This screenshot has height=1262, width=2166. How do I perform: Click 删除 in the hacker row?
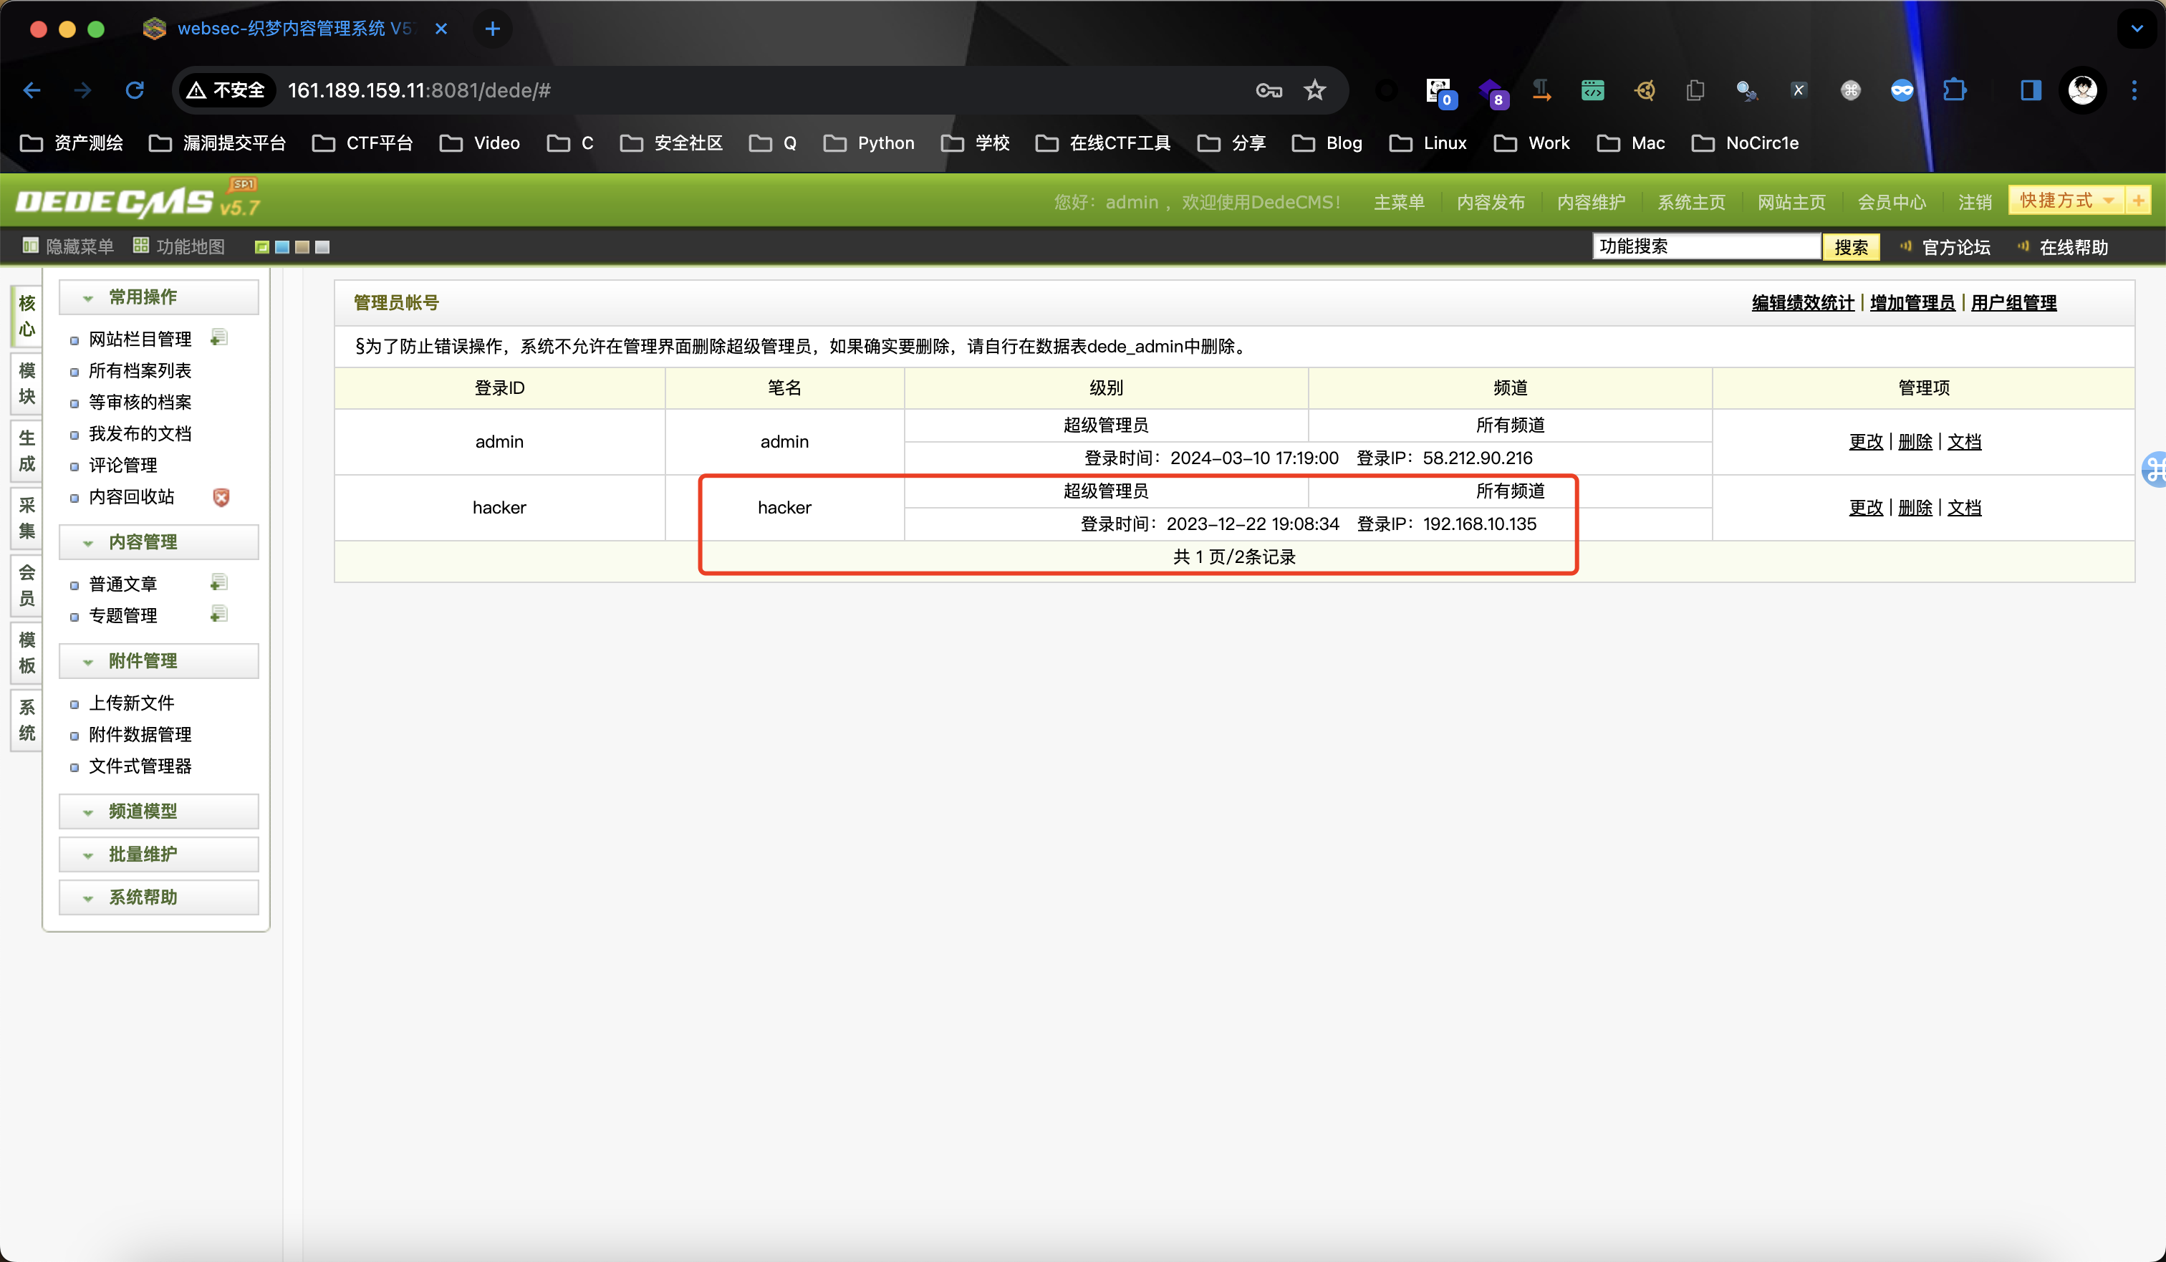point(1914,508)
